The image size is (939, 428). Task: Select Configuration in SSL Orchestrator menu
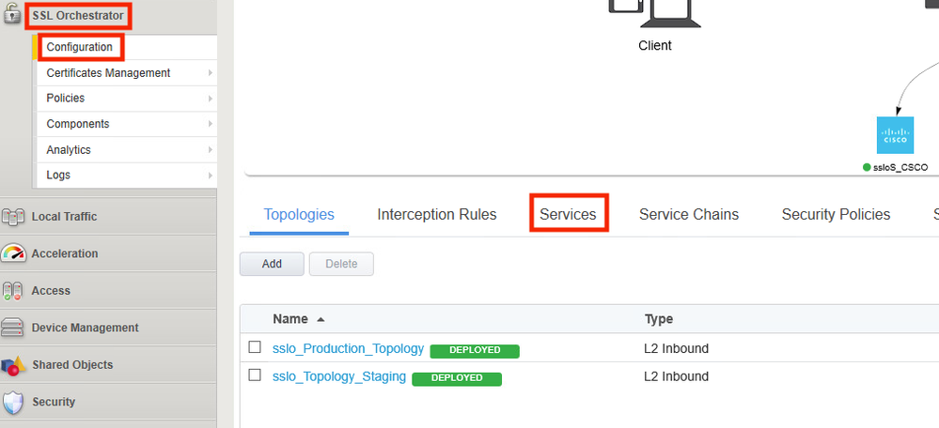click(79, 47)
